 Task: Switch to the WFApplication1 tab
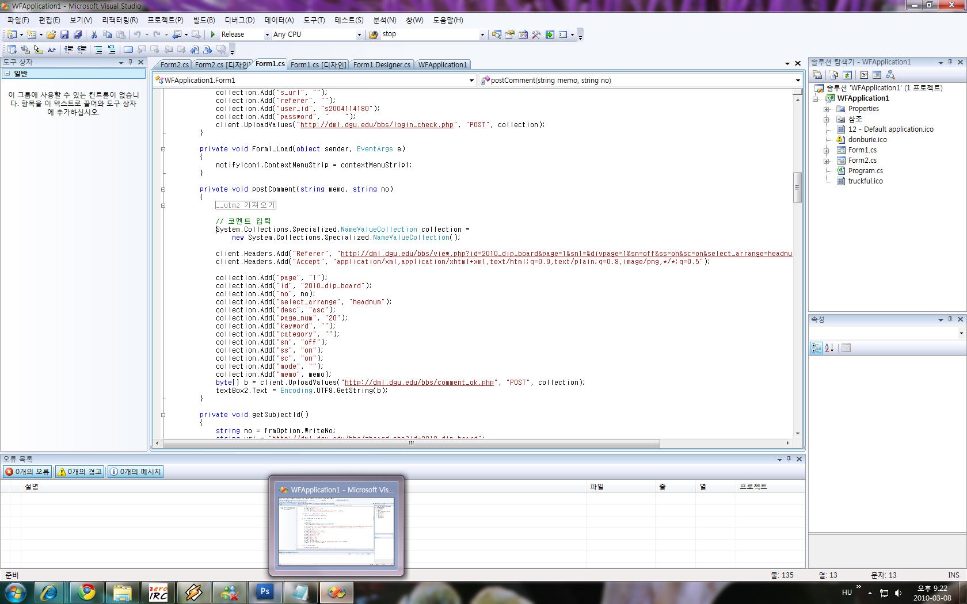click(x=443, y=64)
